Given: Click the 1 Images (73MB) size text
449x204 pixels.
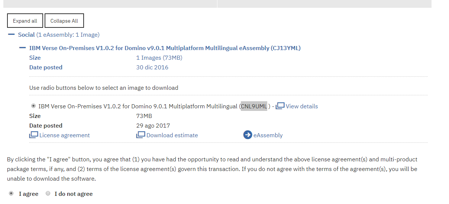Looking at the screenshot, I should 159,57.
